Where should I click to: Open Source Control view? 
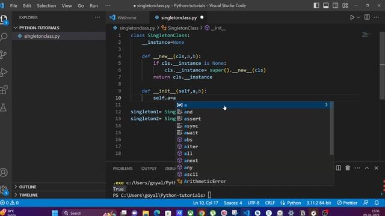(x=4, y=55)
